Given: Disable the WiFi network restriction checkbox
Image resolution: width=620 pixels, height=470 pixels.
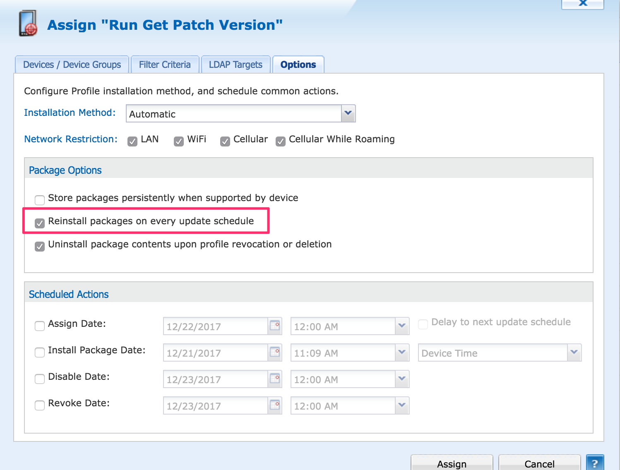Looking at the screenshot, I should tap(179, 141).
